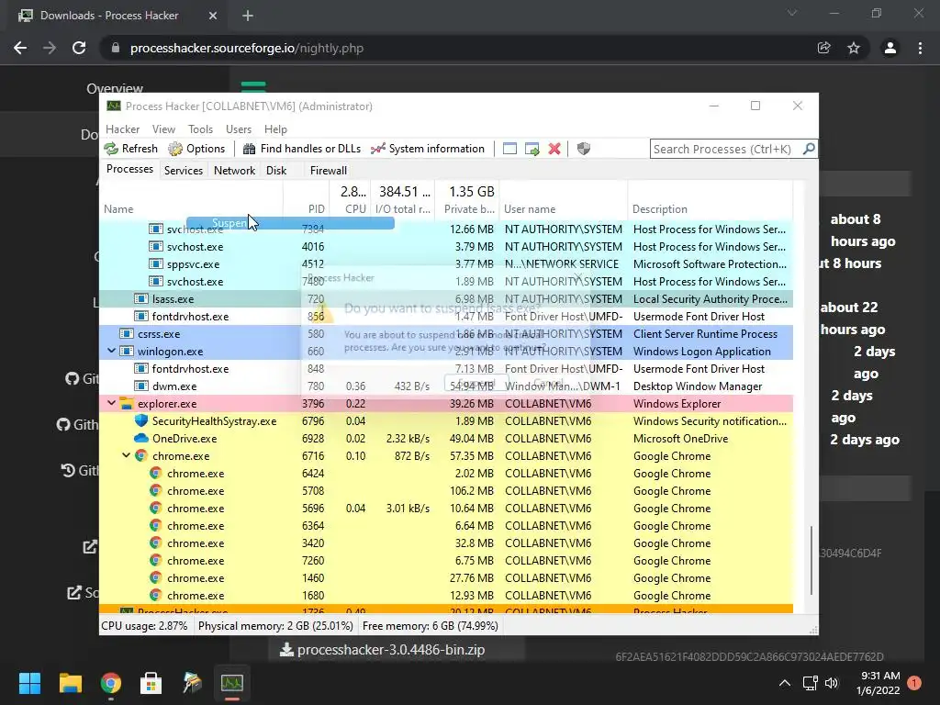
Task: Select svchost.exe with PID 4016
Action: pyautogui.click(x=446, y=246)
